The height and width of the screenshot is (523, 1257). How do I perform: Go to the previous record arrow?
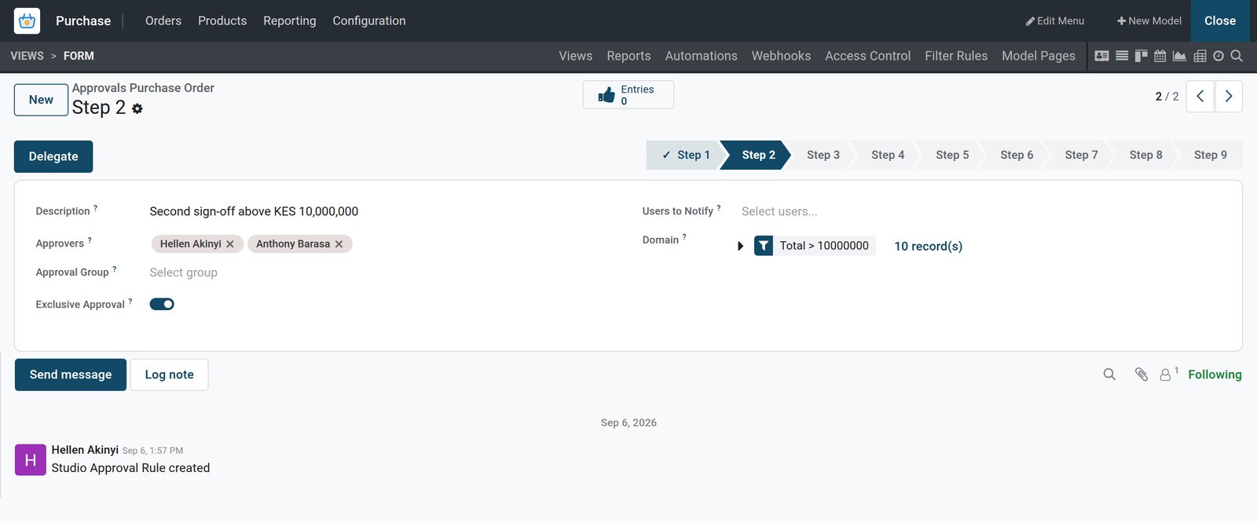(1200, 97)
